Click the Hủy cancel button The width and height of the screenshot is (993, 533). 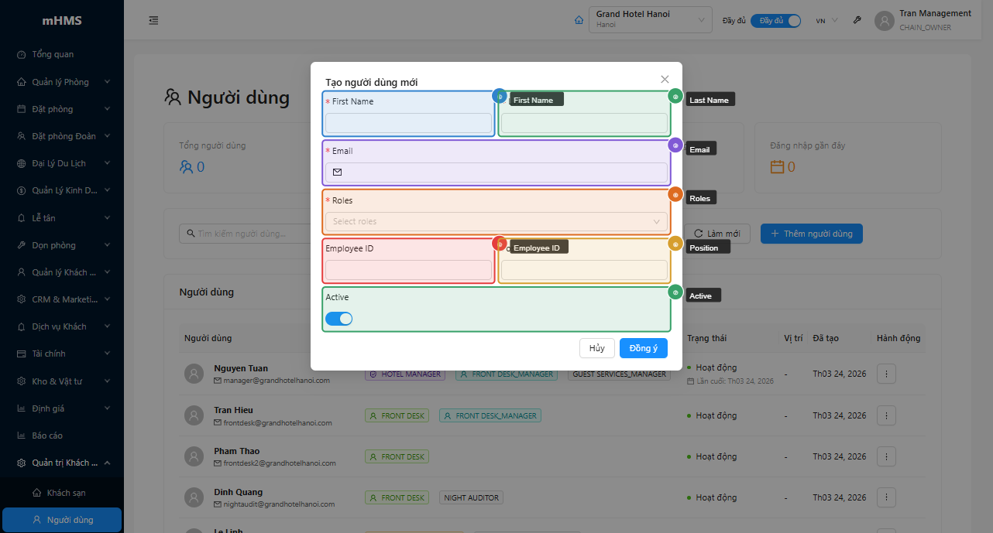click(596, 348)
